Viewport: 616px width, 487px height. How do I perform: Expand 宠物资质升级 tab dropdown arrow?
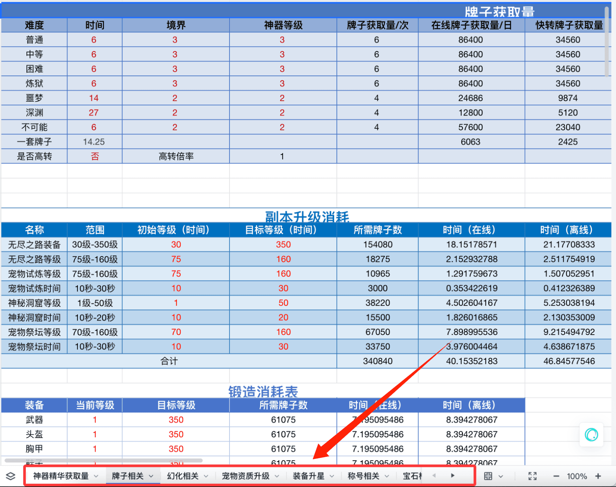click(x=277, y=476)
